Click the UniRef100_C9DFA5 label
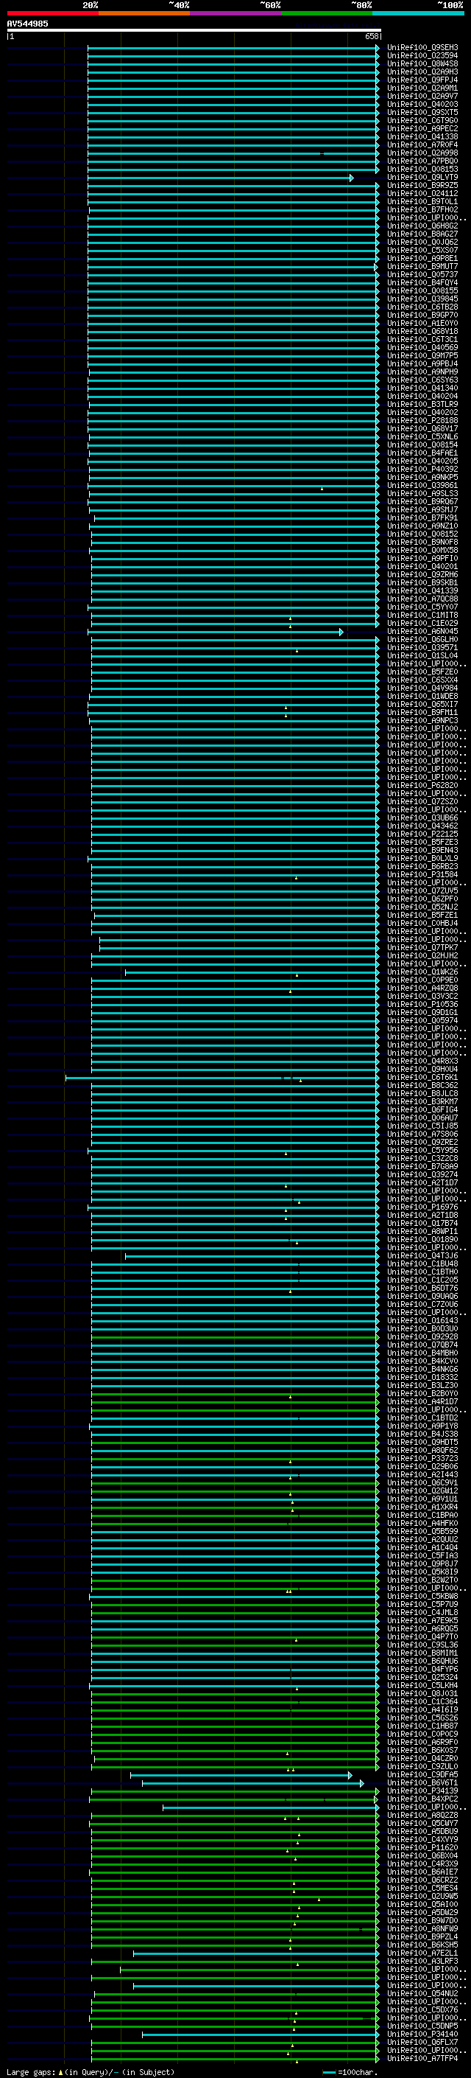Screen dimensions: 471x2078 pyautogui.click(x=422, y=1775)
